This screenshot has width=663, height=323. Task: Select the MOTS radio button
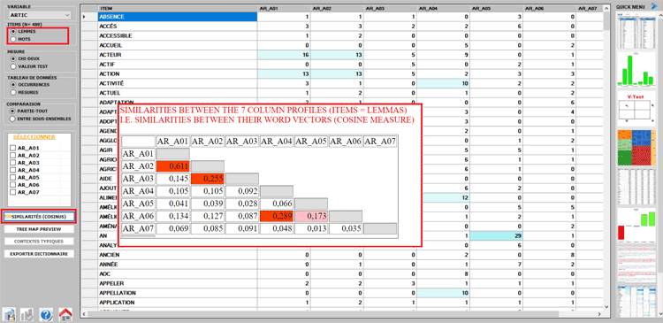pos(13,39)
